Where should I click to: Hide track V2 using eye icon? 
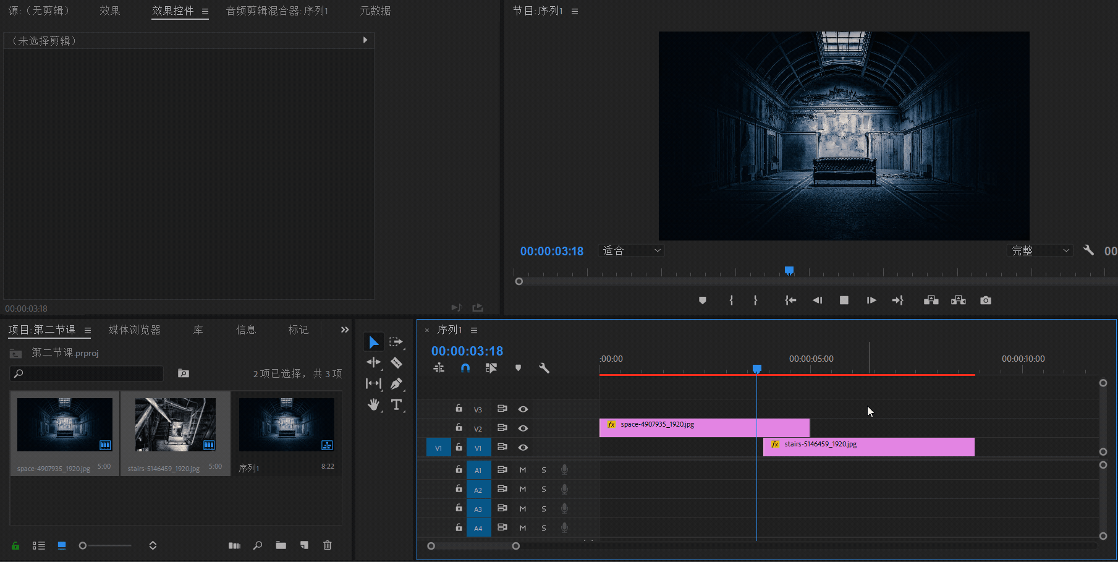click(x=523, y=428)
